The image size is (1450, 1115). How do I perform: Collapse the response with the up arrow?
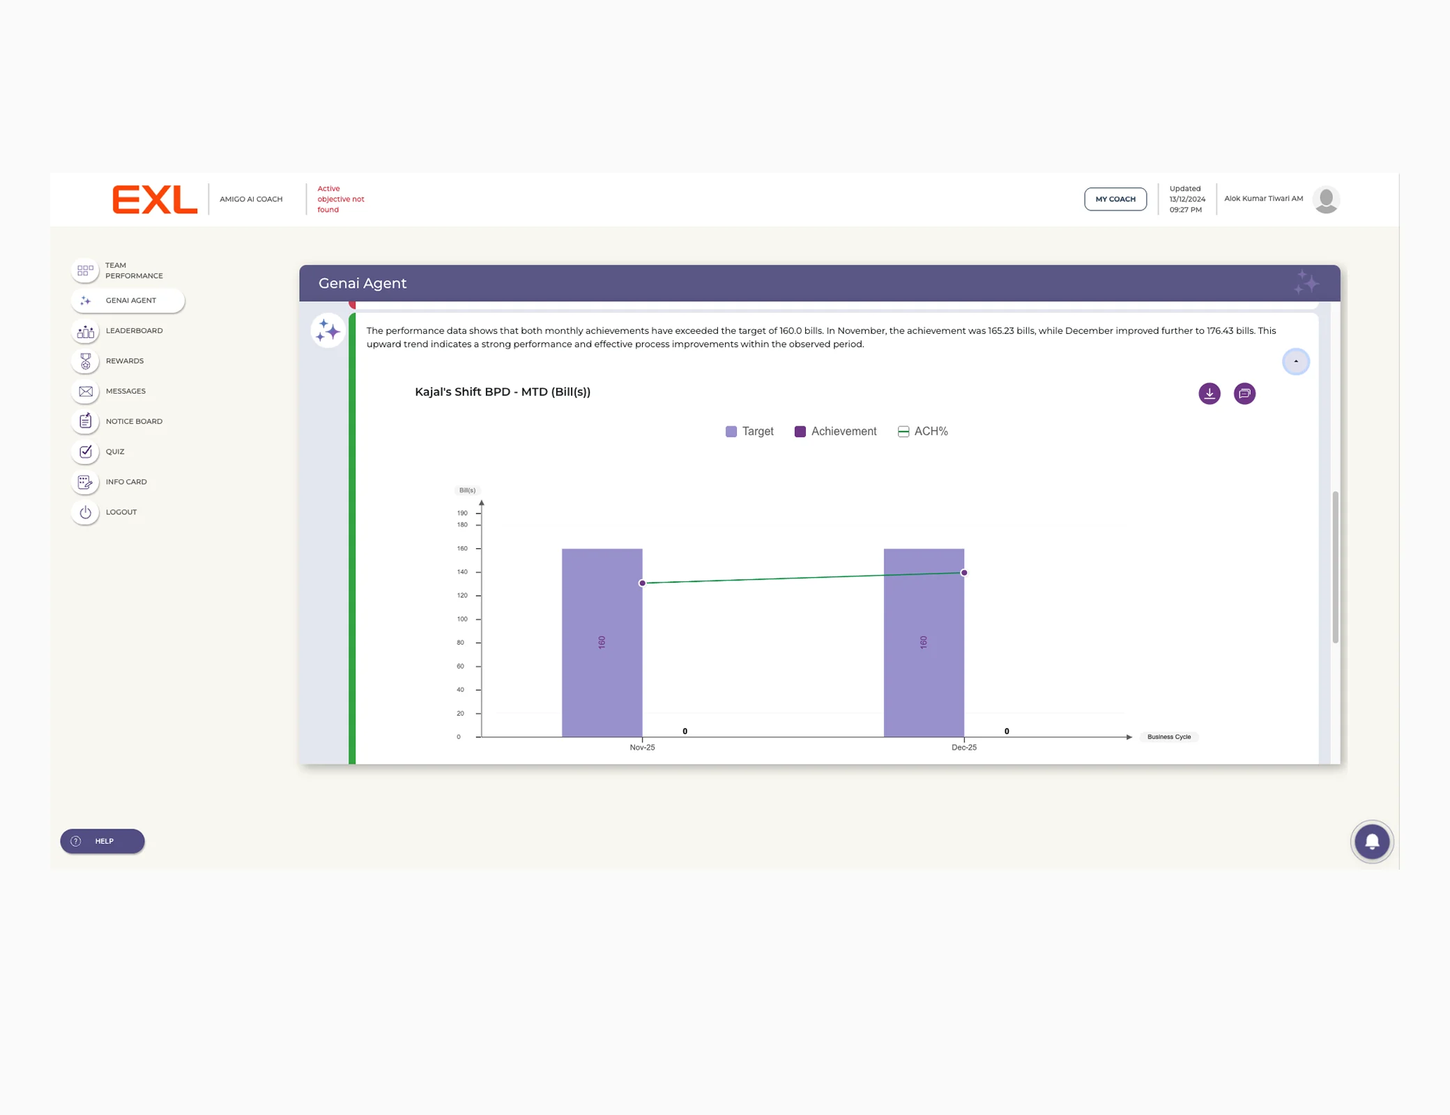click(x=1296, y=362)
